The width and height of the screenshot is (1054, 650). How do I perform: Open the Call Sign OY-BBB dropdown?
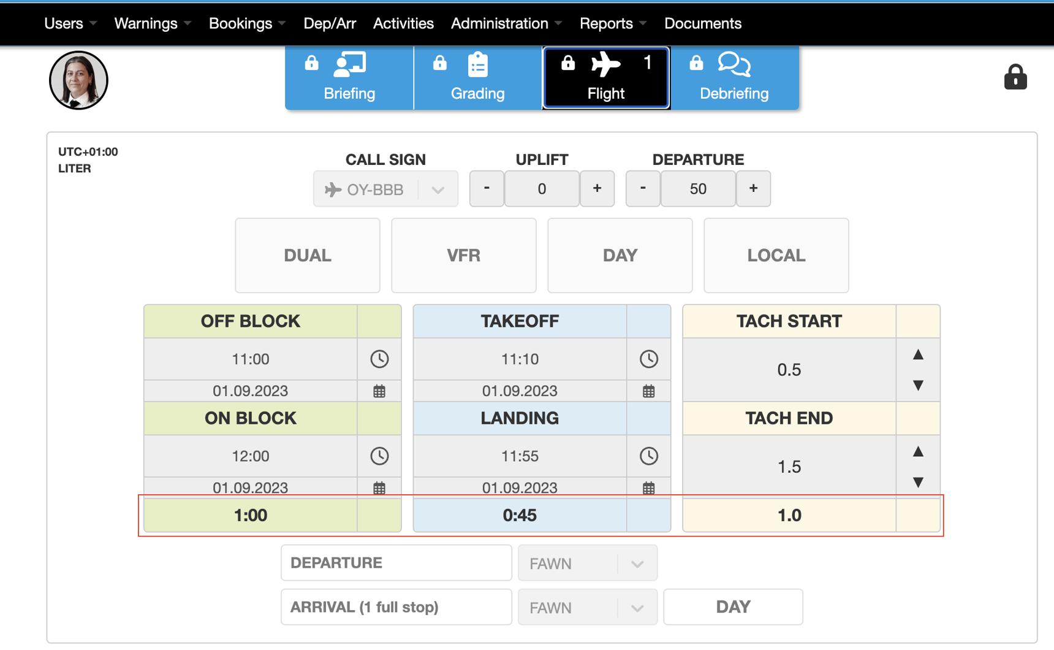pos(385,189)
